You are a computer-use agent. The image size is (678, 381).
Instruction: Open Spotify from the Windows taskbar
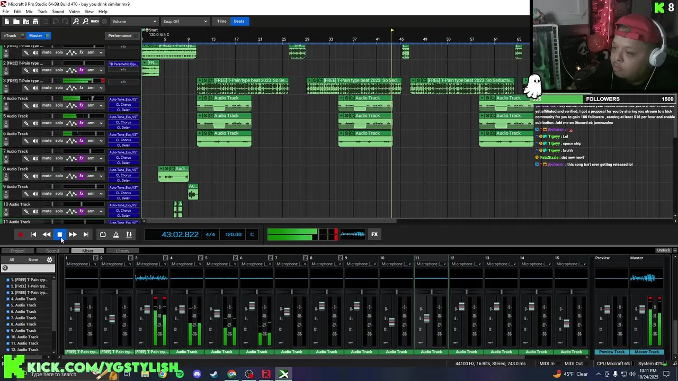click(x=180, y=374)
